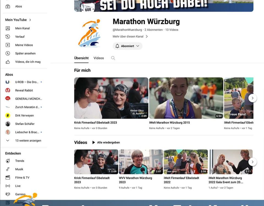Screen dimensions: 264x206
Task: Open the Reveal Rabbit channel avatar
Action: 8,90
